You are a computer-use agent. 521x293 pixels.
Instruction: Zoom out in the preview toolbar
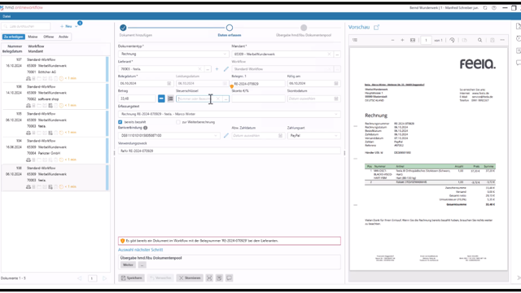(x=392, y=40)
